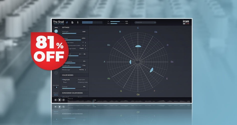Open the instrument index C selector
The height and width of the screenshot is (125, 237).
tap(84, 45)
